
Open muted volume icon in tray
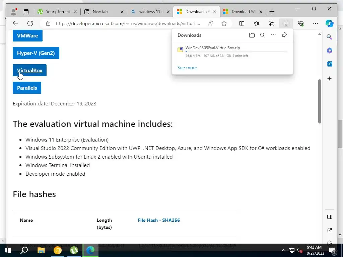coord(299,250)
